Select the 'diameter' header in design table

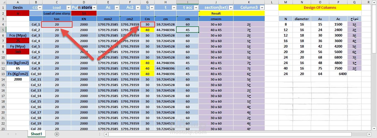point(302,19)
